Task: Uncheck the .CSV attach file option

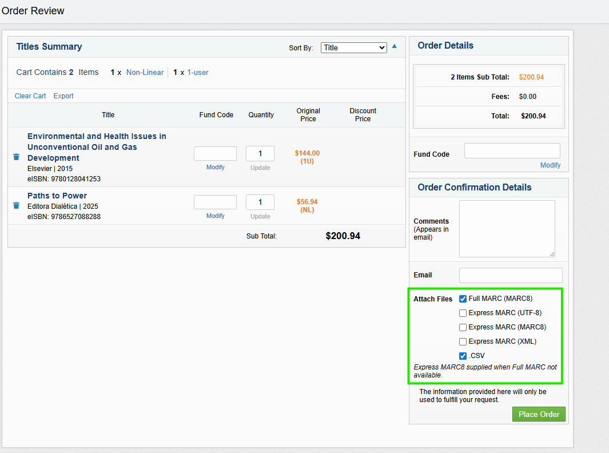Action: pyautogui.click(x=463, y=356)
